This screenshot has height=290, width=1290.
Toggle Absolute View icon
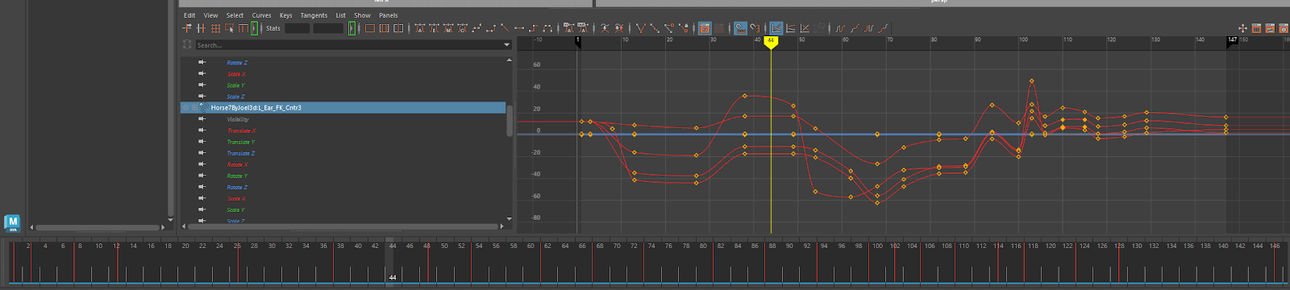[776, 28]
